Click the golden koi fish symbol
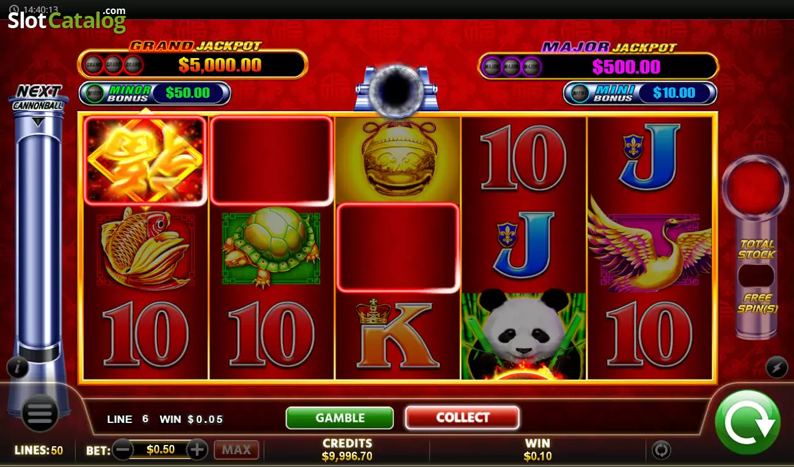The width and height of the screenshot is (794, 467). [145, 248]
